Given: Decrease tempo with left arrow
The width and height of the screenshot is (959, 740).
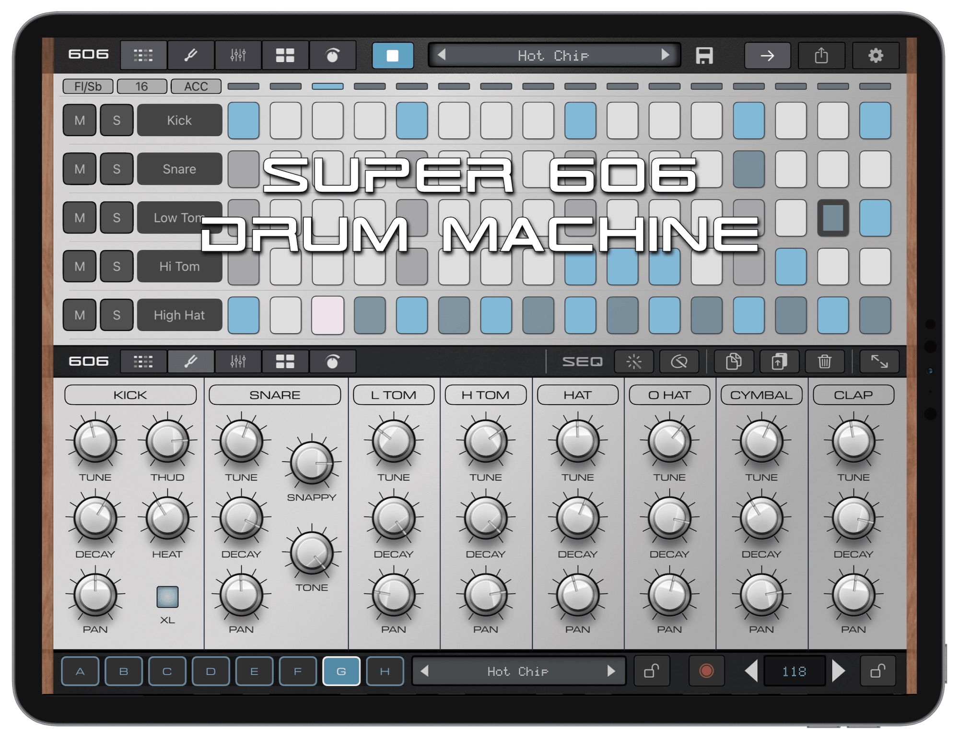Looking at the screenshot, I should [751, 671].
